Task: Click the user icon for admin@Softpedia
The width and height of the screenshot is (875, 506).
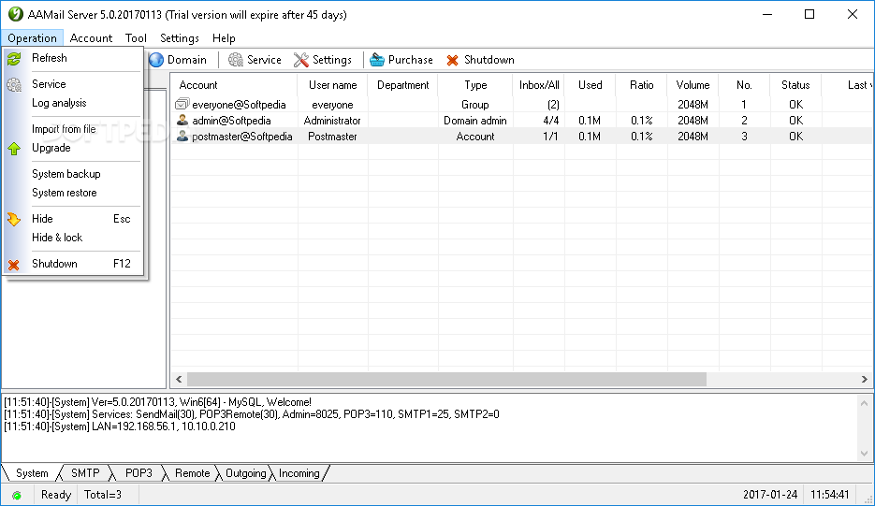Action: [x=182, y=120]
